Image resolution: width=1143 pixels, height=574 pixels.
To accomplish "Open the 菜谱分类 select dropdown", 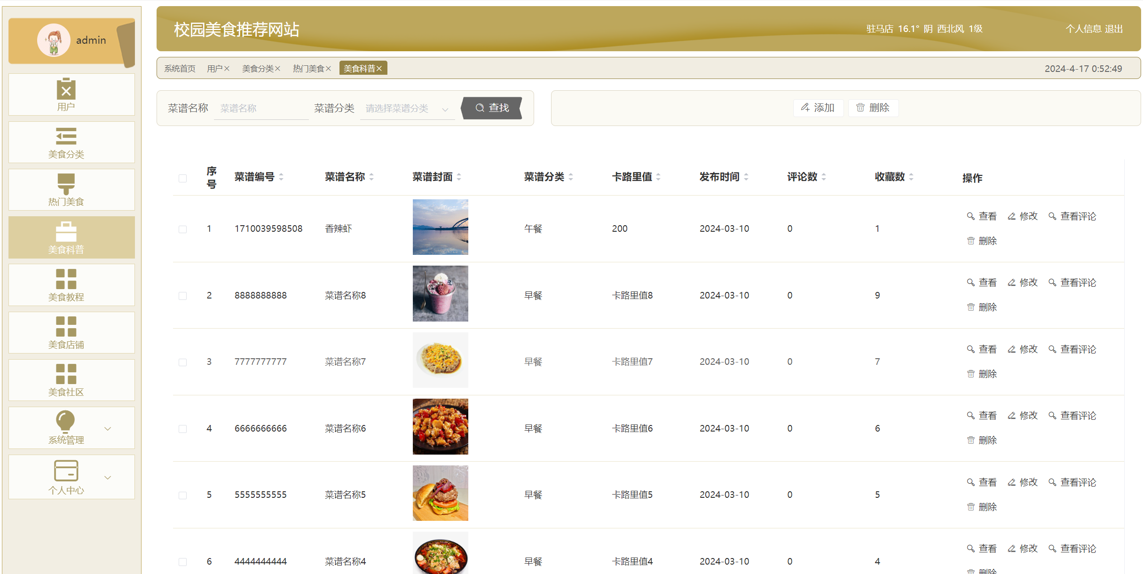I will coord(407,109).
